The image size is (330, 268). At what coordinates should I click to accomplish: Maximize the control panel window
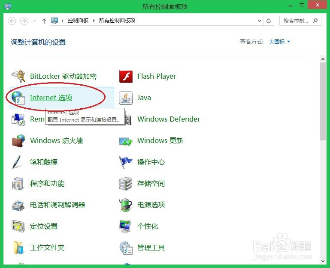(302, 5)
